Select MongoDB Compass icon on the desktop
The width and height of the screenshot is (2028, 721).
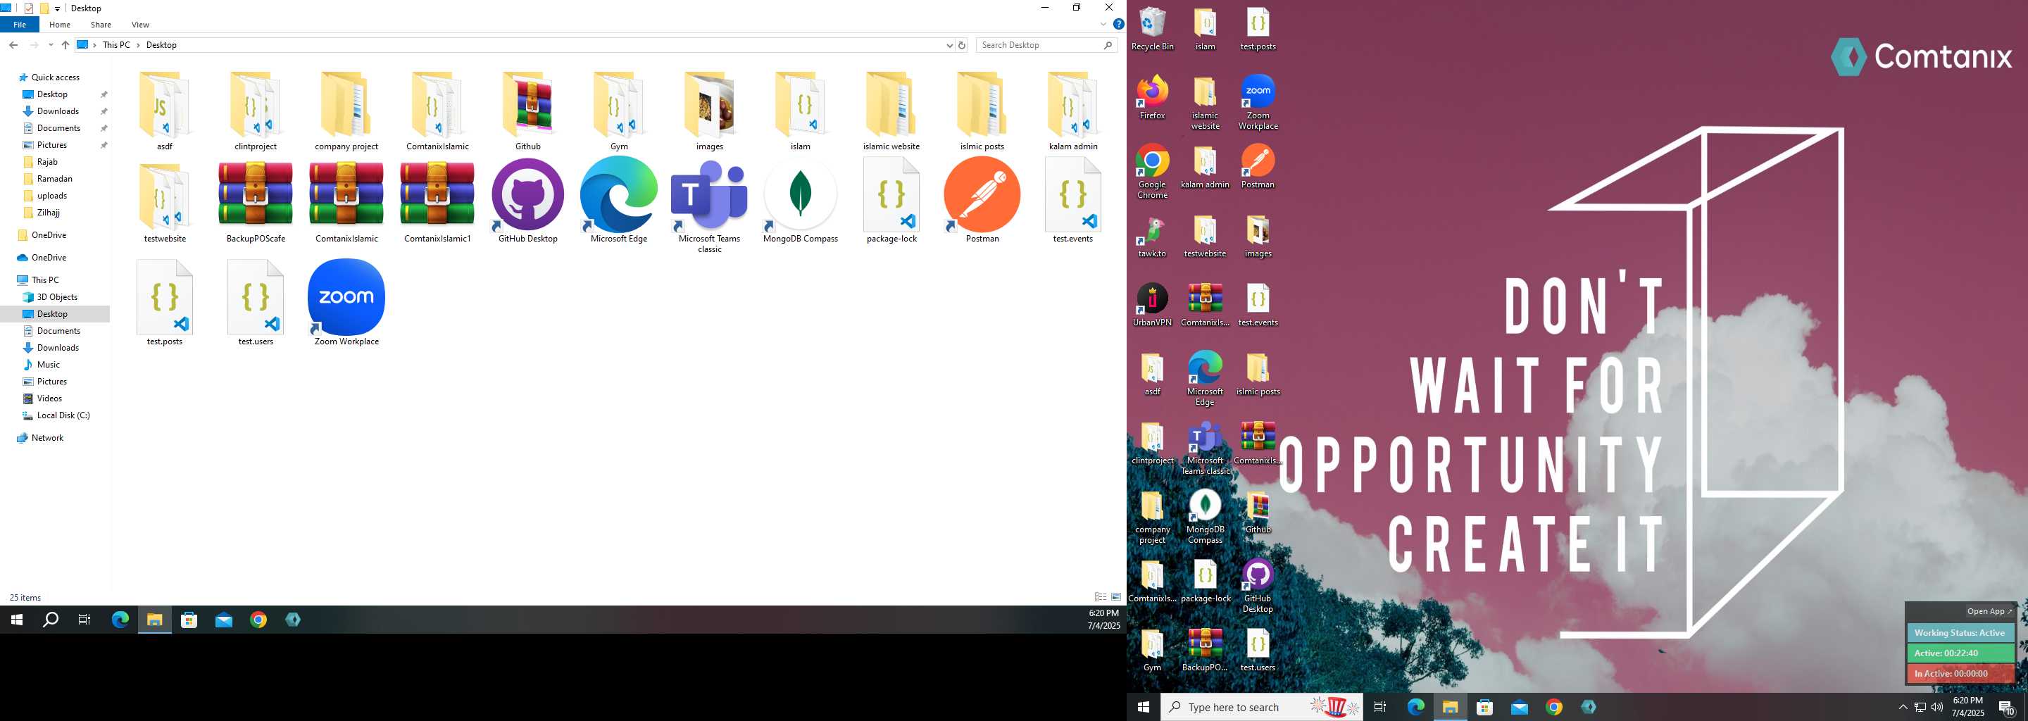tap(1205, 516)
